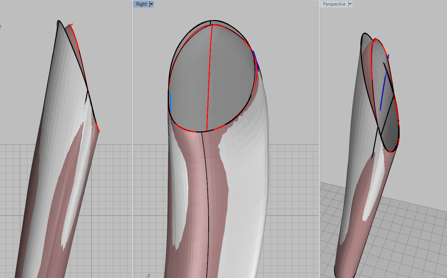Select the blue line inside the Perspective viewport opening
The image size is (447, 278).
click(383, 91)
